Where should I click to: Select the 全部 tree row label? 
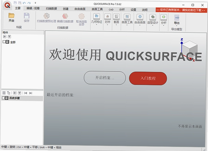(13, 42)
